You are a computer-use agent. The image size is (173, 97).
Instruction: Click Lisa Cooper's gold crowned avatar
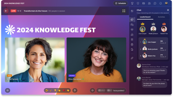coord(143,29)
